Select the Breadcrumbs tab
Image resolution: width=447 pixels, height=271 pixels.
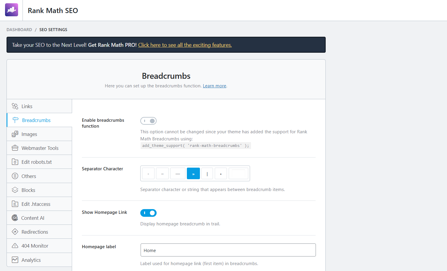pyautogui.click(x=39, y=120)
